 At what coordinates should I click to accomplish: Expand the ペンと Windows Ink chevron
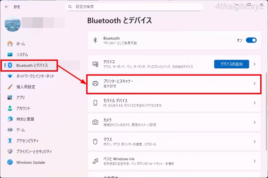click(254, 161)
